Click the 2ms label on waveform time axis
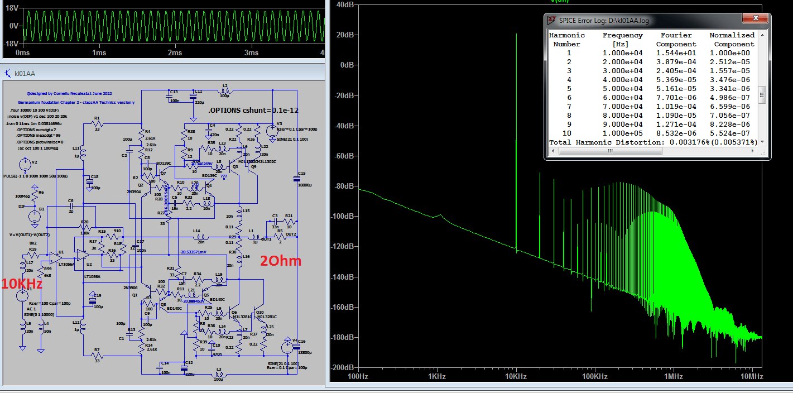793x393 pixels. tap(175, 53)
